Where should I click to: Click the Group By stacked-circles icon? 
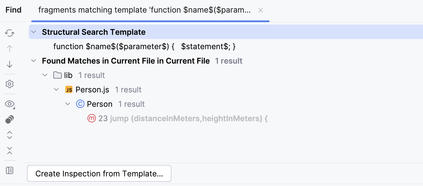(x=10, y=120)
